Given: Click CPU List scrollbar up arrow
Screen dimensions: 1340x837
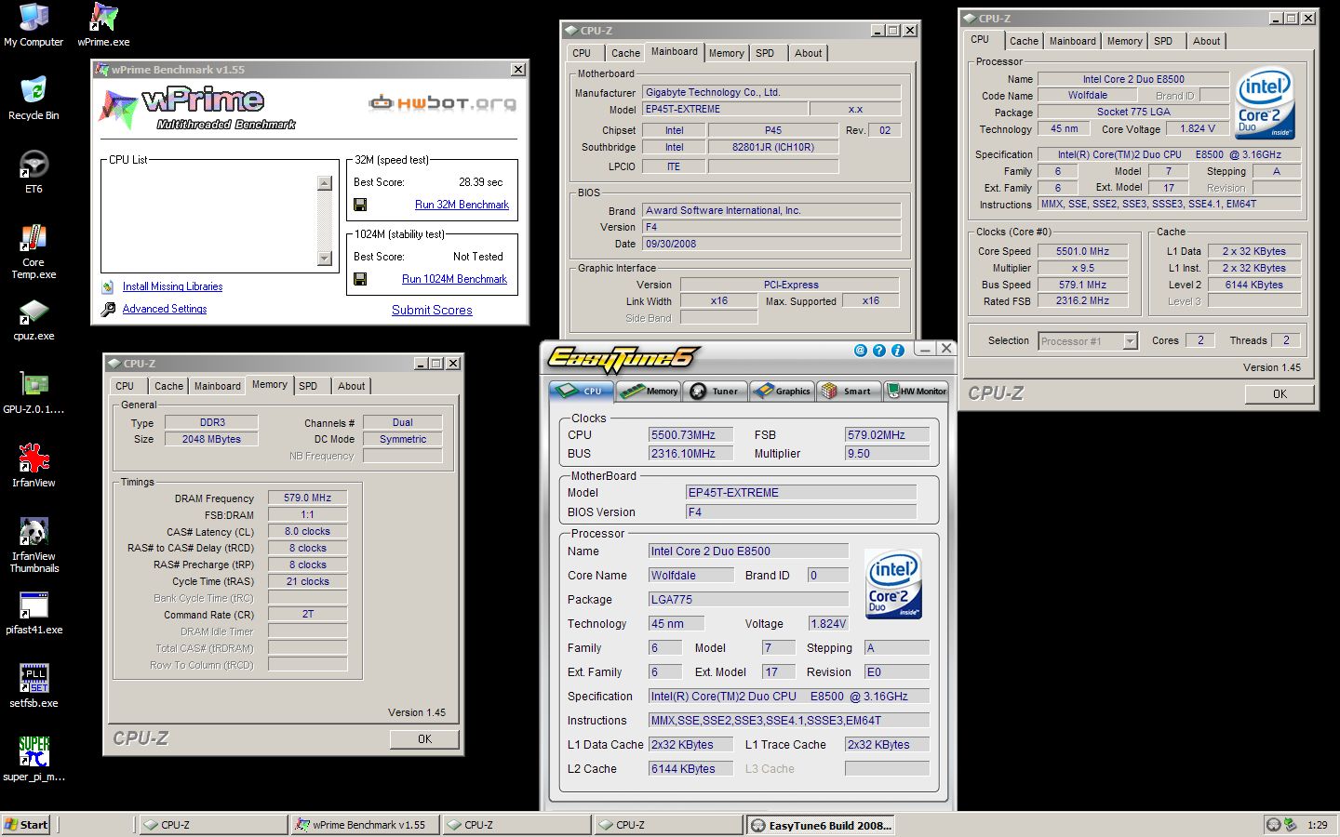Looking at the screenshot, I should click(324, 183).
